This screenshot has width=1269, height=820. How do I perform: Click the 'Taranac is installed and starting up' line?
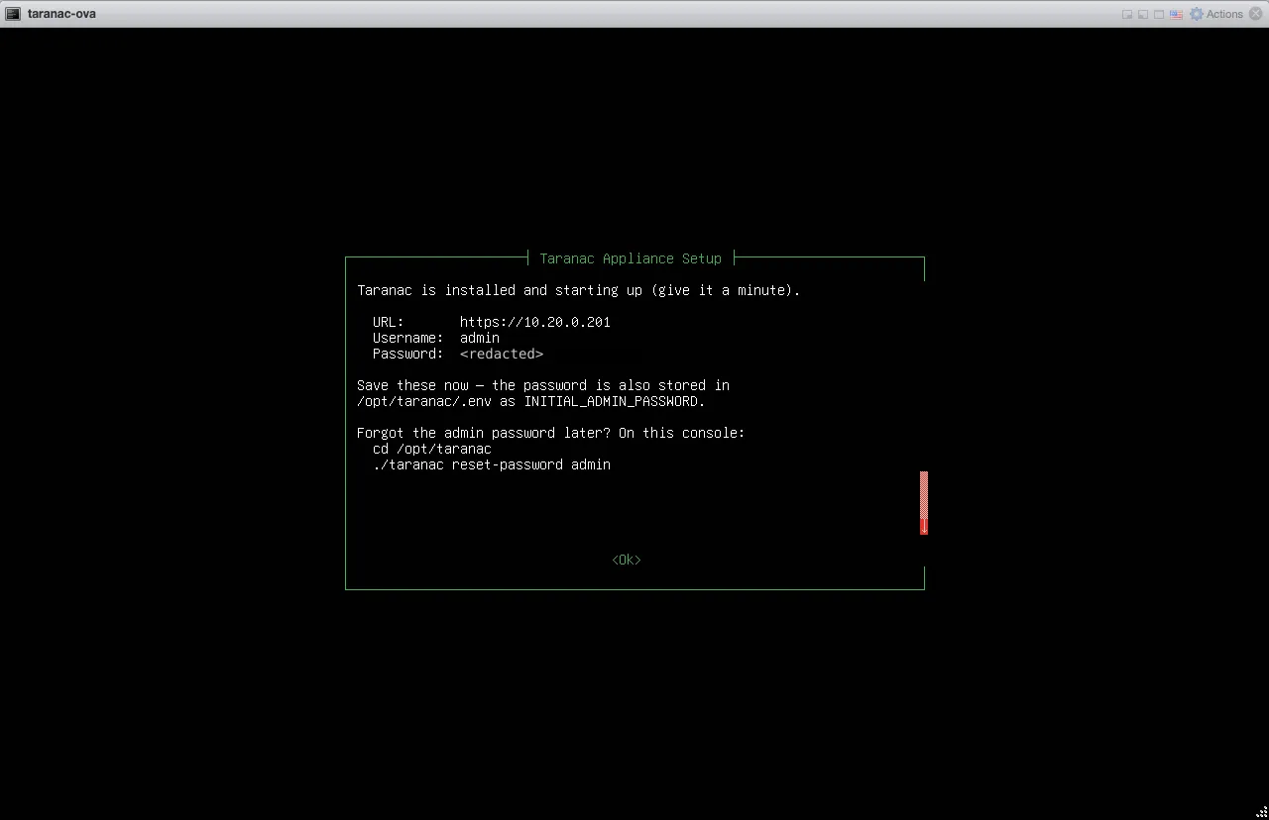tap(579, 290)
